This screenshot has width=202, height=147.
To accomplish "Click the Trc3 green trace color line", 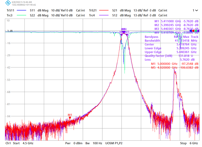I will click(21, 15).
